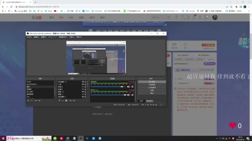Bookmark this page with the star icon
Screen dimensions: 252x141
pyautogui.click(x=231, y=7)
